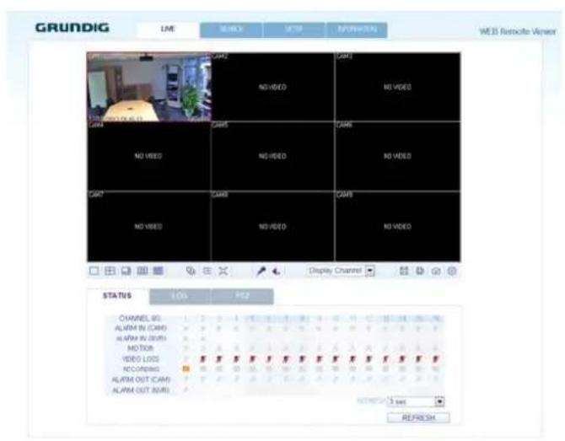Open the refresh interval dropdown showing 3 sec
Image resolution: width=565 pixels, height=441 pixels.
[x=416, y=401]
